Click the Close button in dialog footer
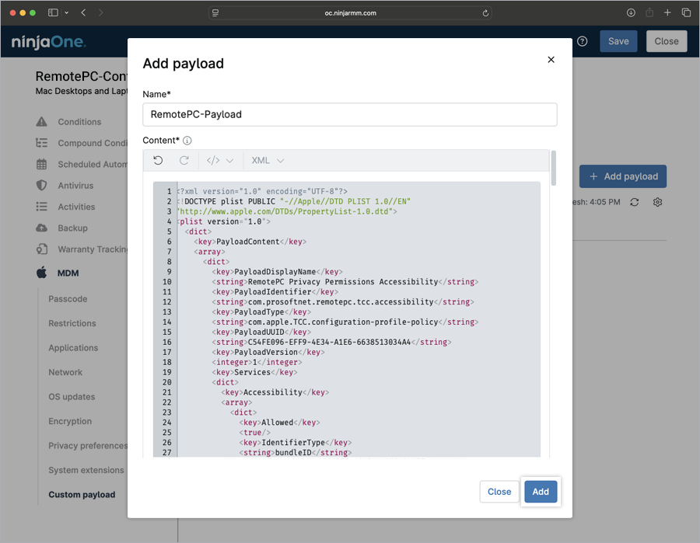This screenshot has width=700, height=543. [499, 492]
